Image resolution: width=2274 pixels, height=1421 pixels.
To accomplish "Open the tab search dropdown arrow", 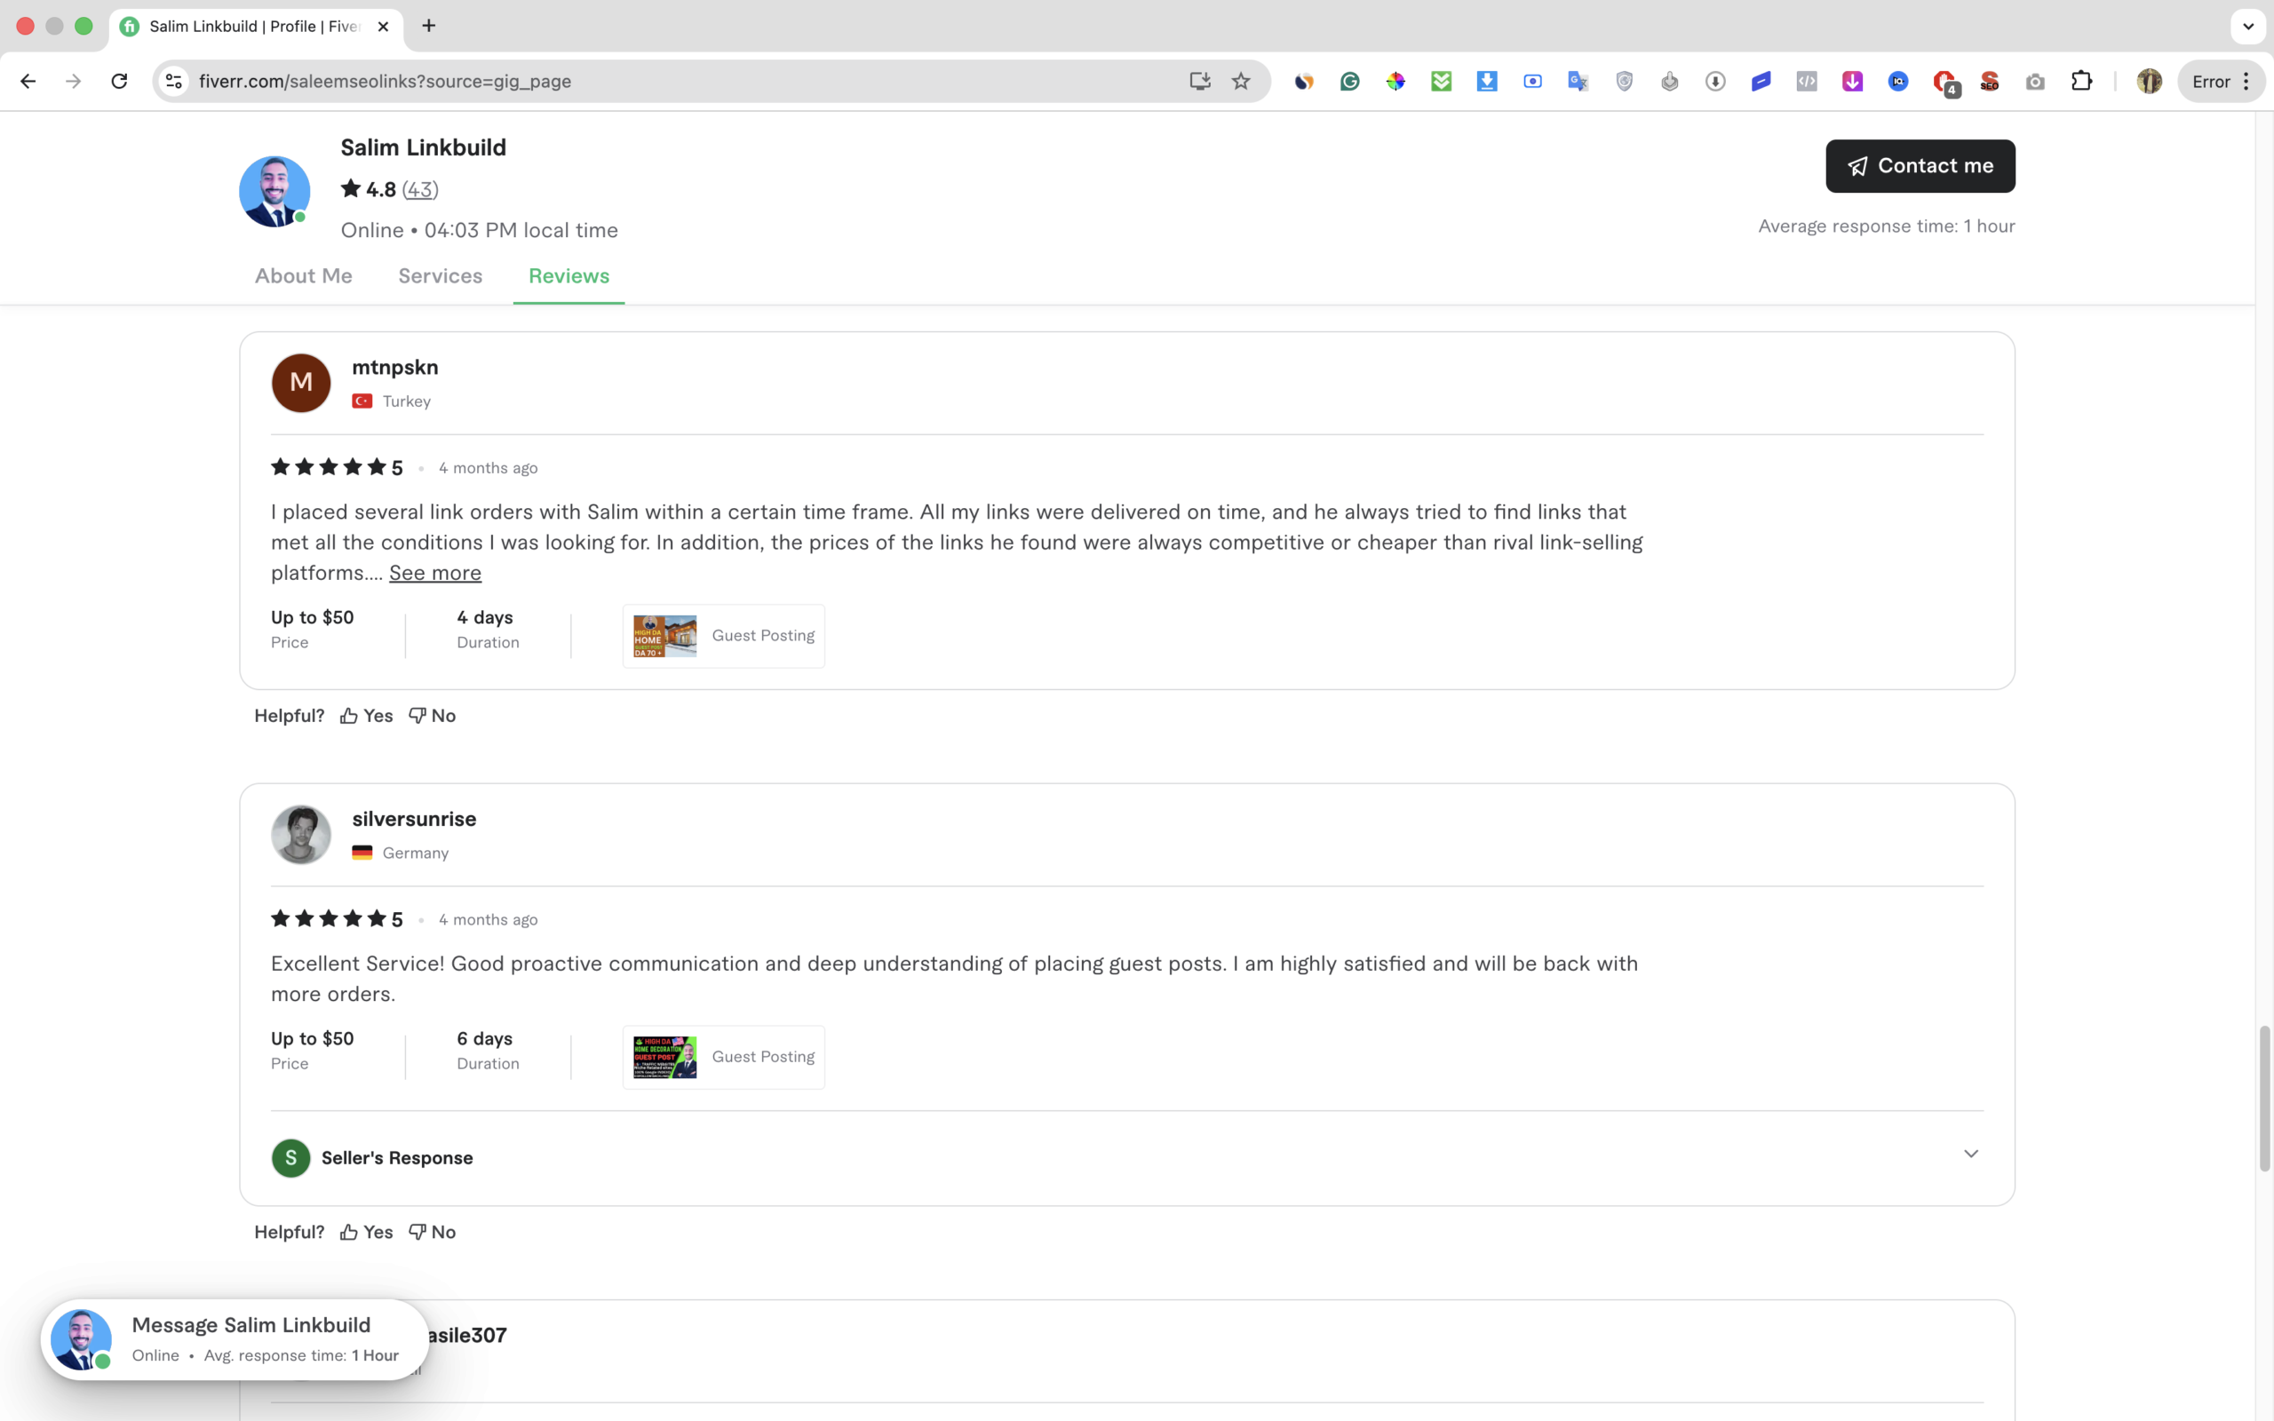I will tap(2247, 26).
